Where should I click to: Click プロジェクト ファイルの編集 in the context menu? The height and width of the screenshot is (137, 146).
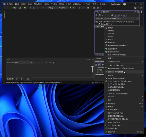(124, 72)
